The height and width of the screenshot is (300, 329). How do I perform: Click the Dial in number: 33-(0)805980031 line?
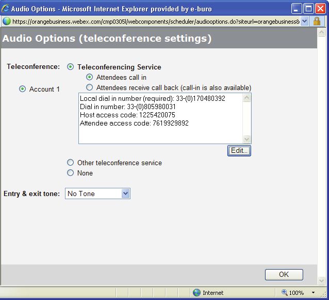click(128, 107)
